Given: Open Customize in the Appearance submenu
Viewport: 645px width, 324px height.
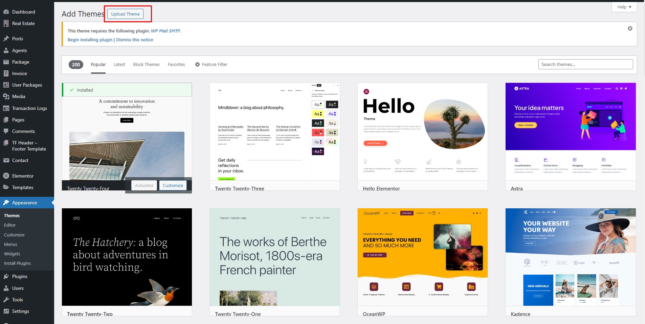Looking at the screenshot, I should pos(14,235).
